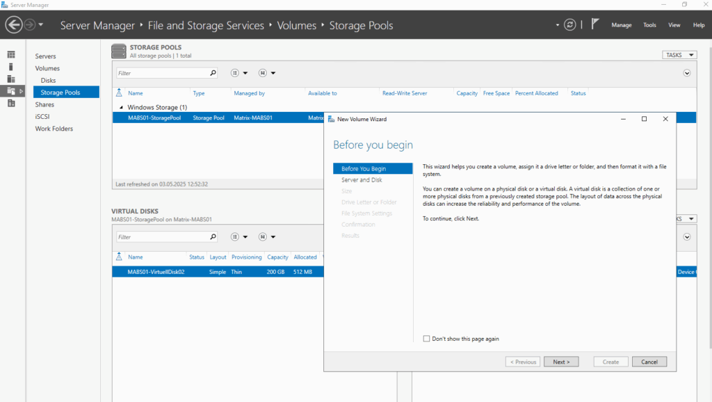This screenshot has width=712, height=402.
Task: Open the navigation history dropdown arrow
Action: click(41, 24)
